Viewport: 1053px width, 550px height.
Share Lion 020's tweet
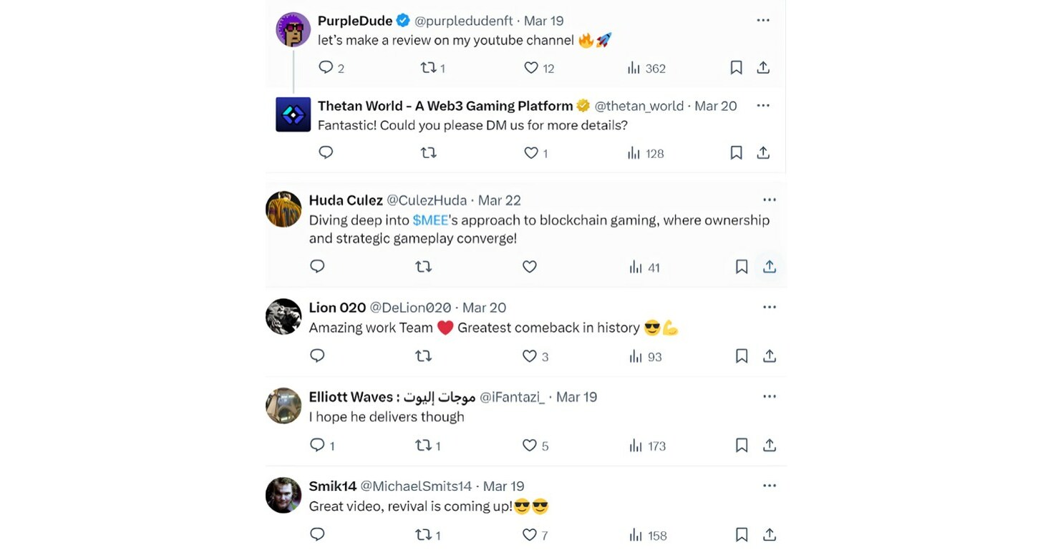click(x=770, y=356)
